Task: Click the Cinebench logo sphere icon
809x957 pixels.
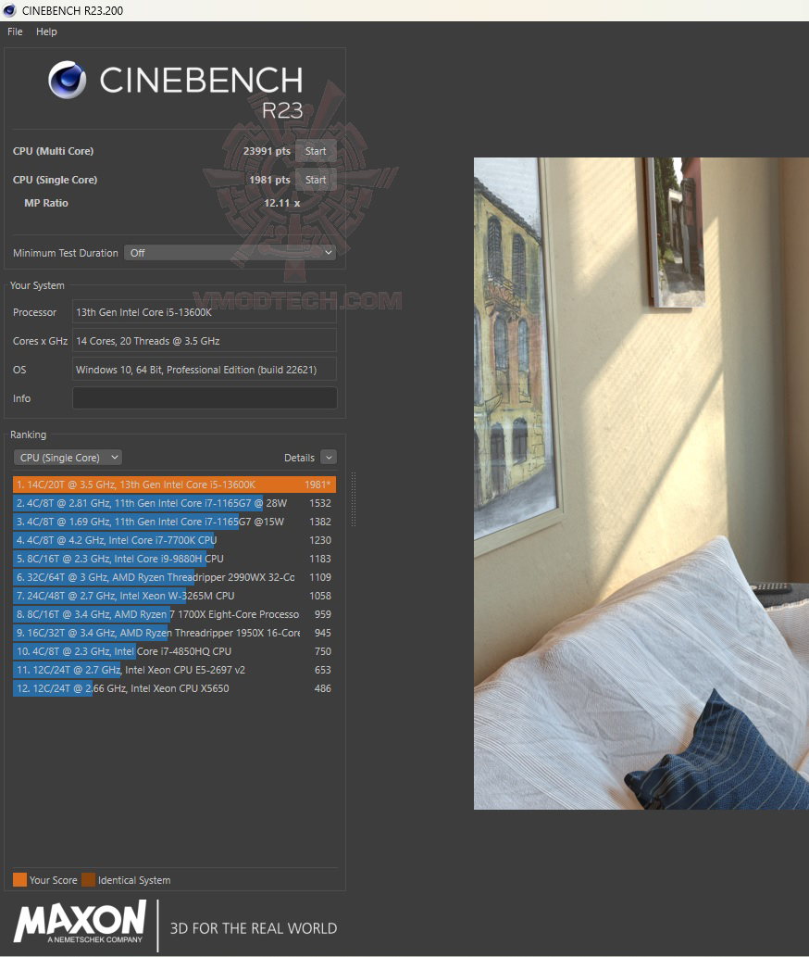Action: (x=67, y=80)
